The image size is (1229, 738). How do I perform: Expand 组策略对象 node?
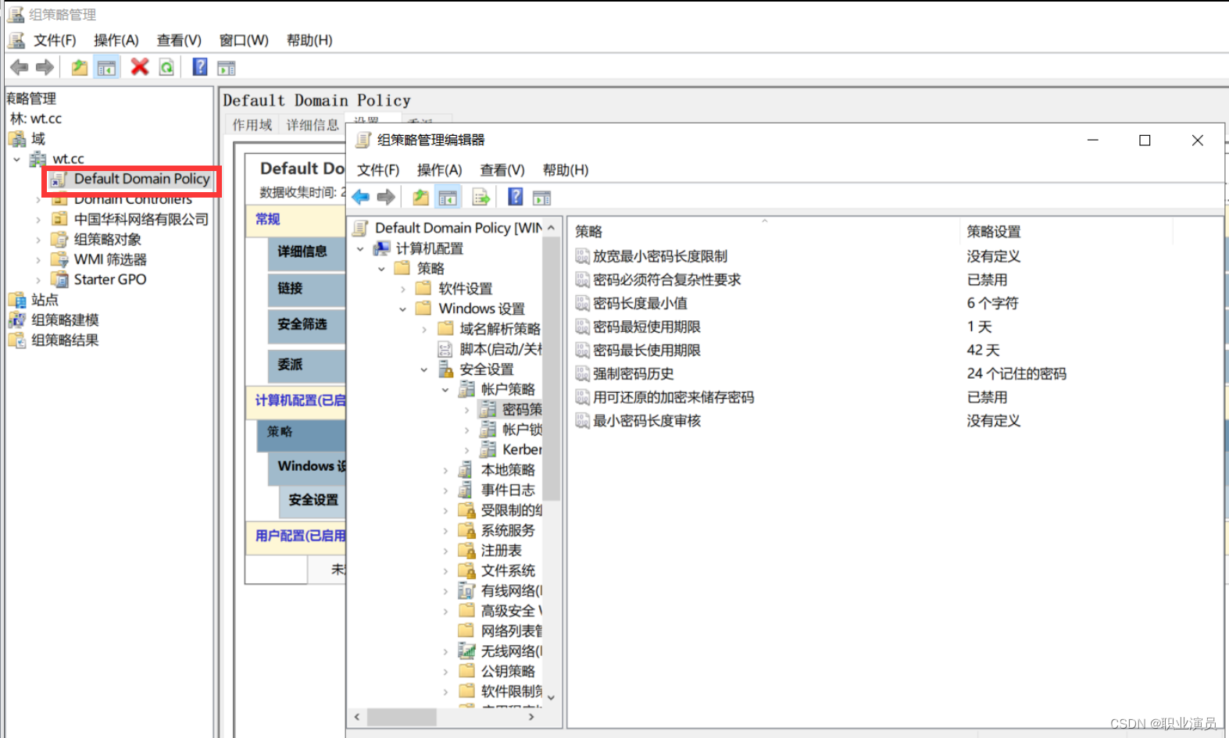pyautogui.click(x=38, y=240)
